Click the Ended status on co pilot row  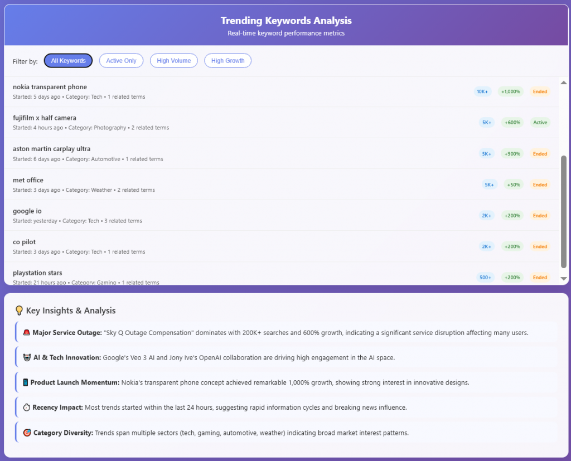pyautogui.click(x=540, y=246)
